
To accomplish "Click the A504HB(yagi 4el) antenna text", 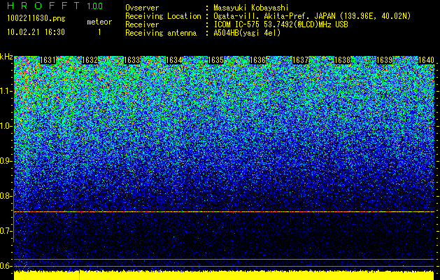I will click(x=247, y=33).
